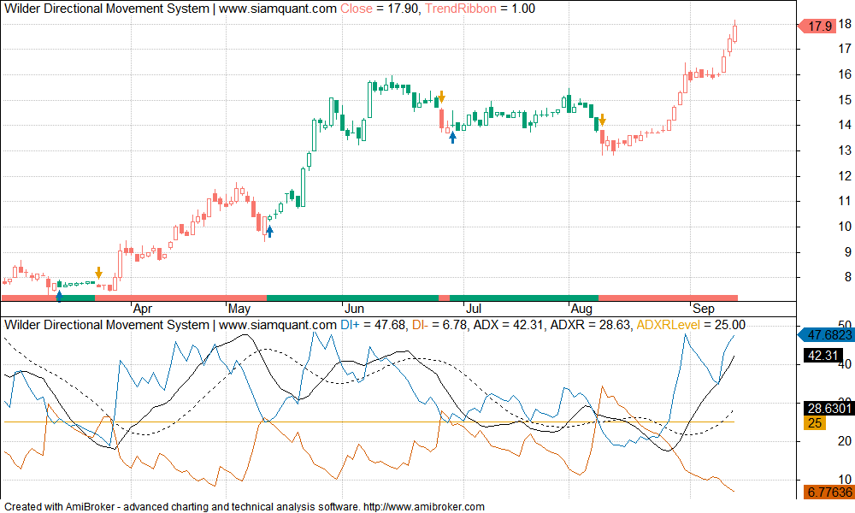Click the blue buy arrow in mid-May
The width and height of the screenshot is (855, 513).
pos(269,230)
